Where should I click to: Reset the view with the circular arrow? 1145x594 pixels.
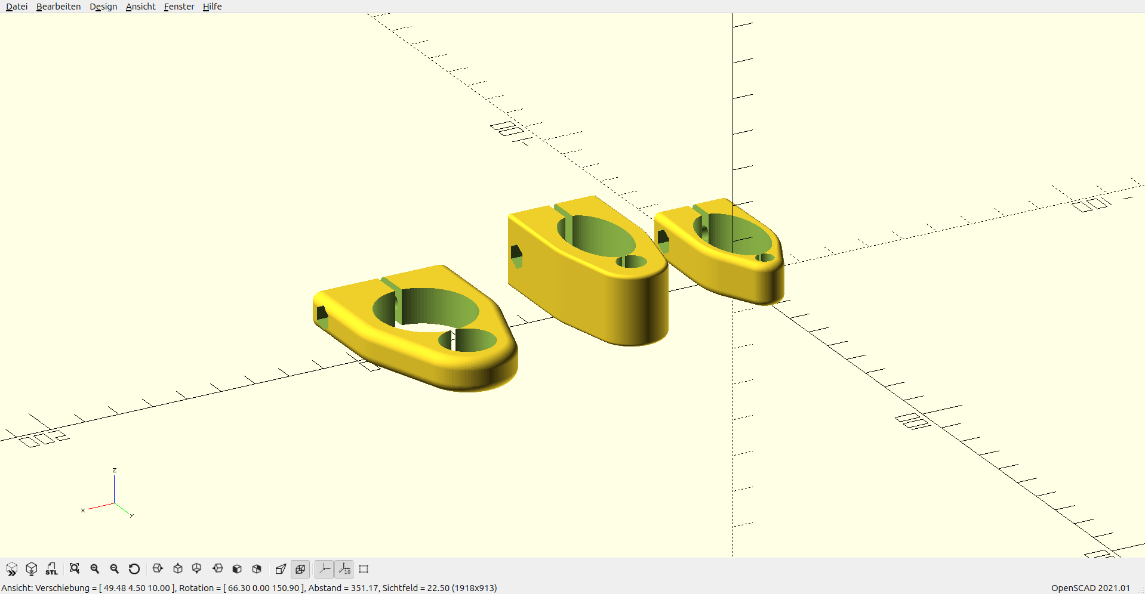click(134, 569)
